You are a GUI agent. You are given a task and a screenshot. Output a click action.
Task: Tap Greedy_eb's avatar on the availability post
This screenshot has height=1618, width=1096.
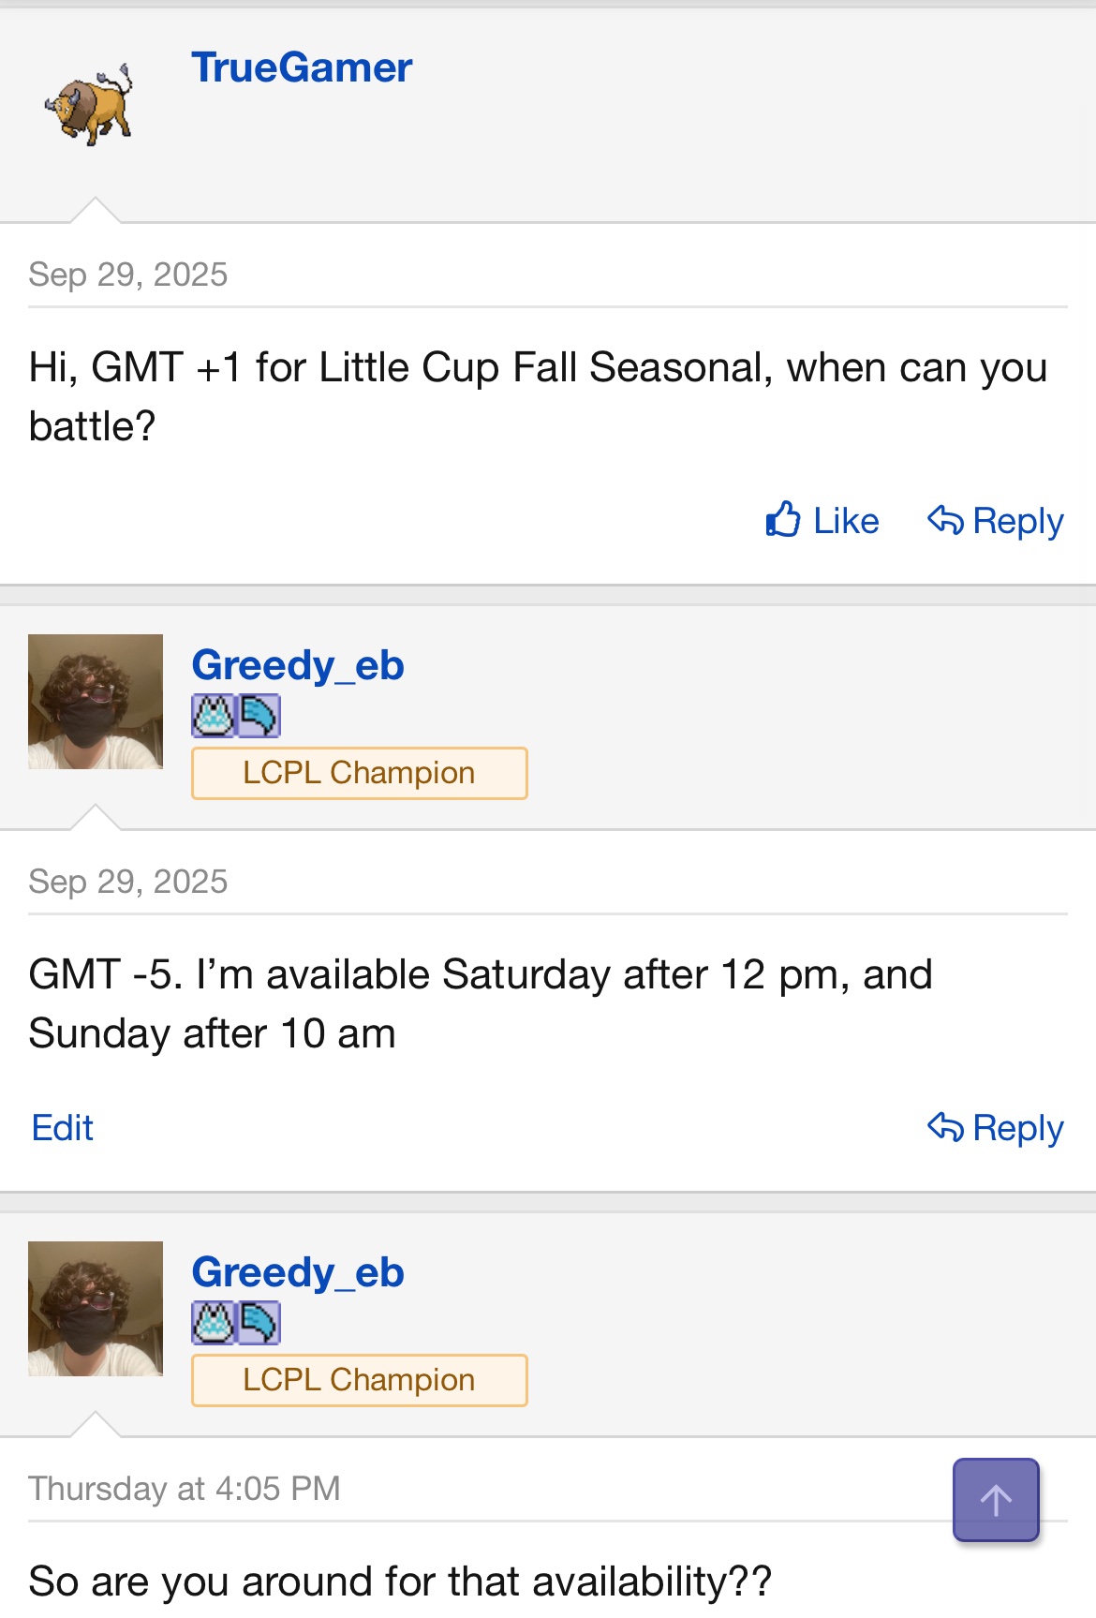coord(96,702)
